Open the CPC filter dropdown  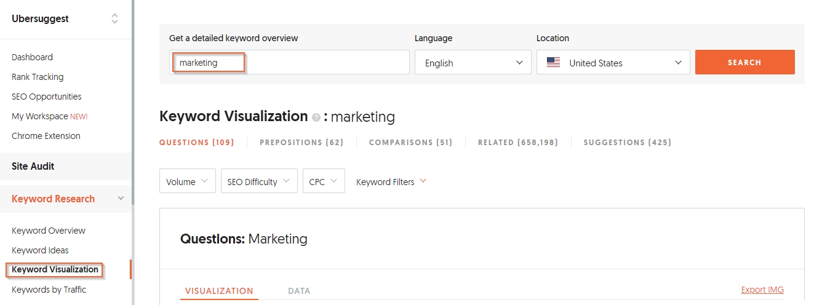click(323, 181)
